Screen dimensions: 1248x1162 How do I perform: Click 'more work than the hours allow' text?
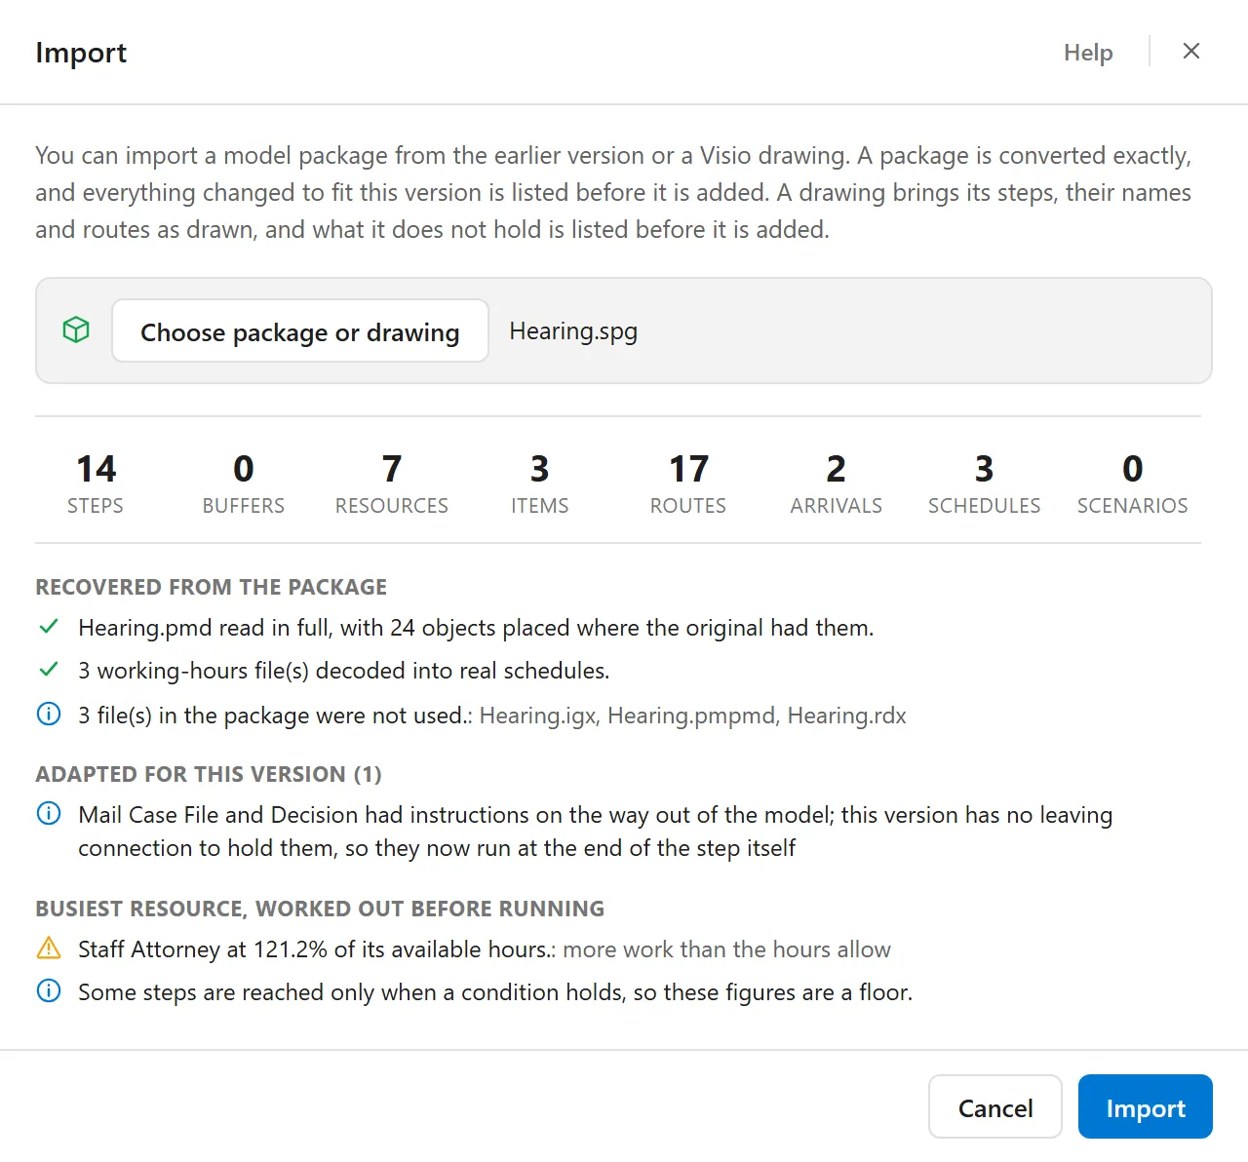pyautogui.click(x=726, y=949)
